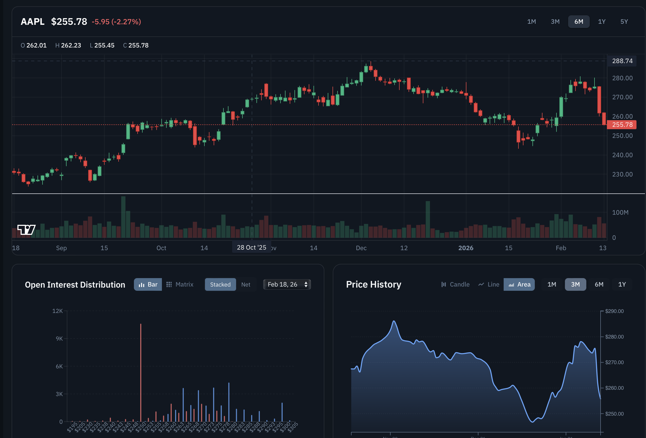Click the tallest red $250 strike bar
The image size is (646, 438).
tap(141, 372)
